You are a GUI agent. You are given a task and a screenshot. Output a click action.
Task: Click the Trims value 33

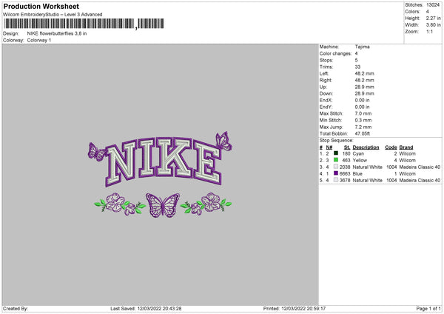click(357, 67)
